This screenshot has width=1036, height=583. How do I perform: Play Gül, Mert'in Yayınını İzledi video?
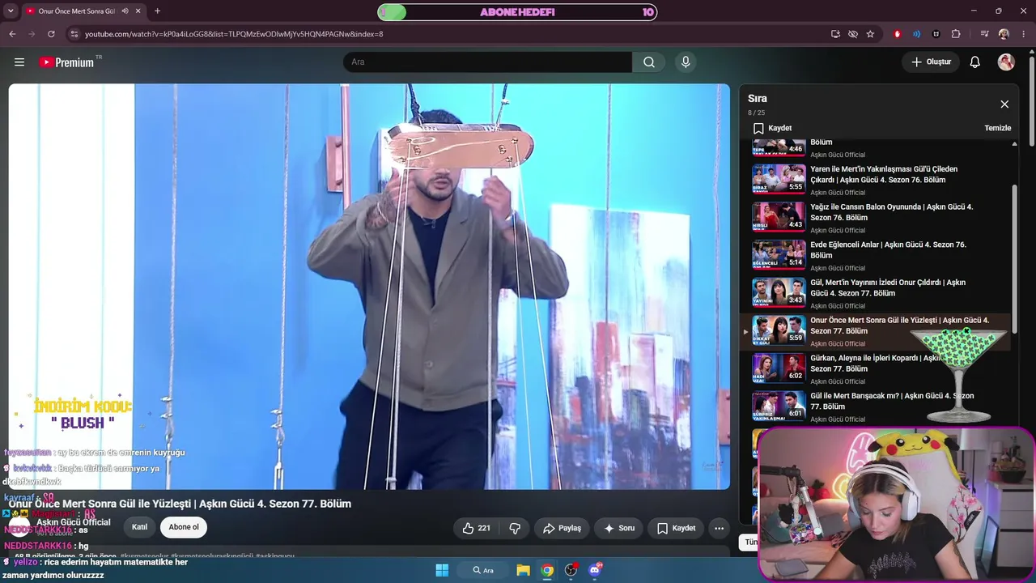point(876,292)
